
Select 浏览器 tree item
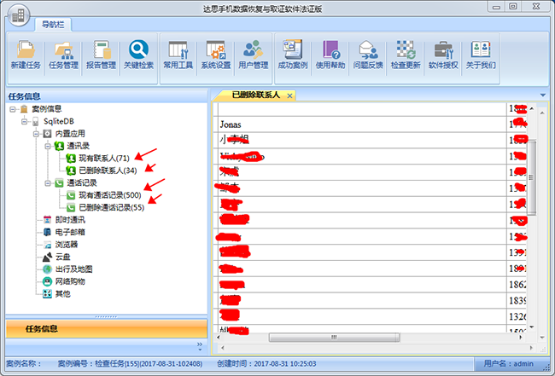(67, 245)
